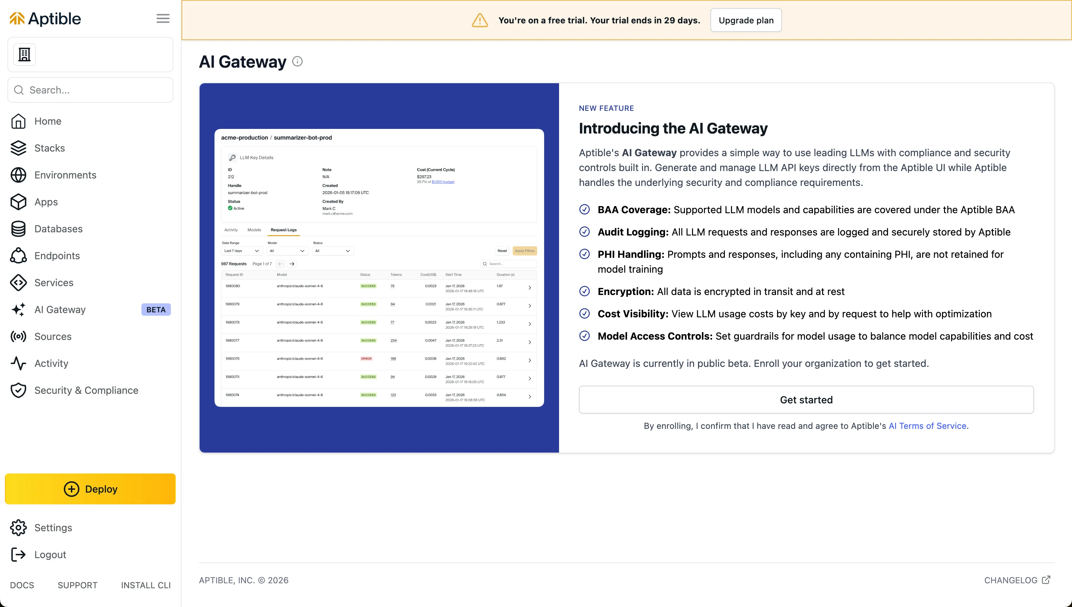
Task: Click the Settings gear icon
Action: [18, 528]
